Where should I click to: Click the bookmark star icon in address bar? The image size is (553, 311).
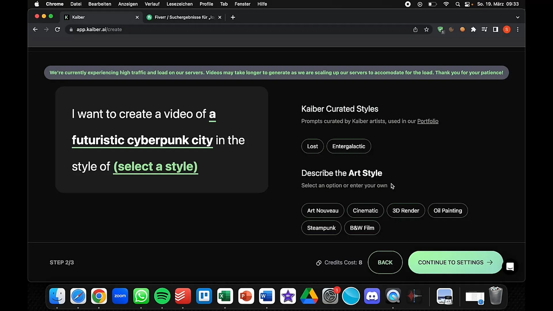coord(426,30)
